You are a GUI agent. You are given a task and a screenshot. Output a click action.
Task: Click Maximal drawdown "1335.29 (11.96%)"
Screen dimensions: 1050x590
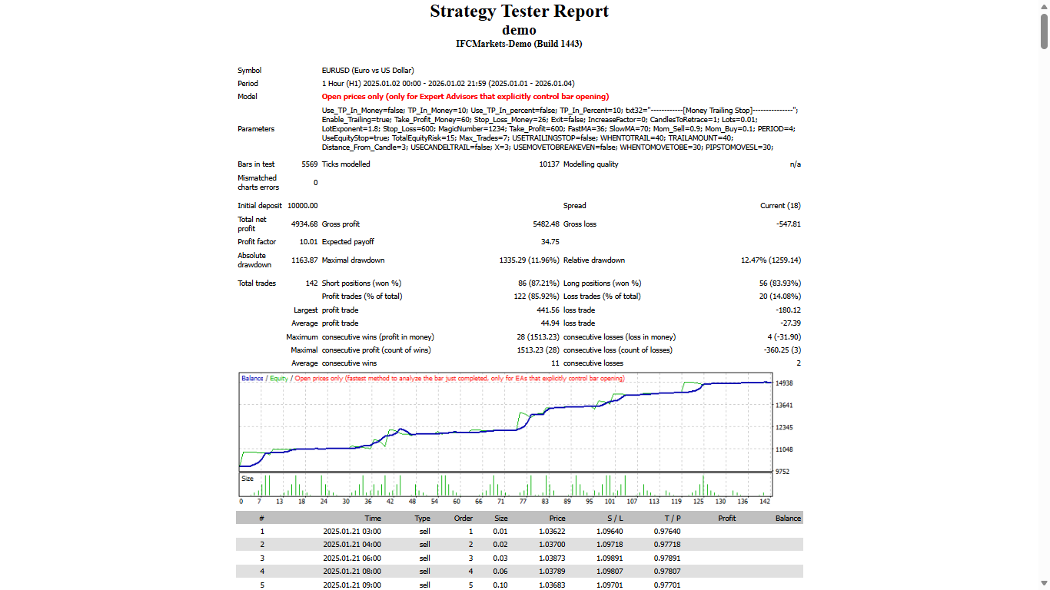pyautogui.click(x=530, y=260)
